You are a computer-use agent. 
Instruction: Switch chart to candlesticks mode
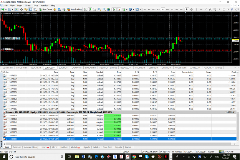point(90,10)
